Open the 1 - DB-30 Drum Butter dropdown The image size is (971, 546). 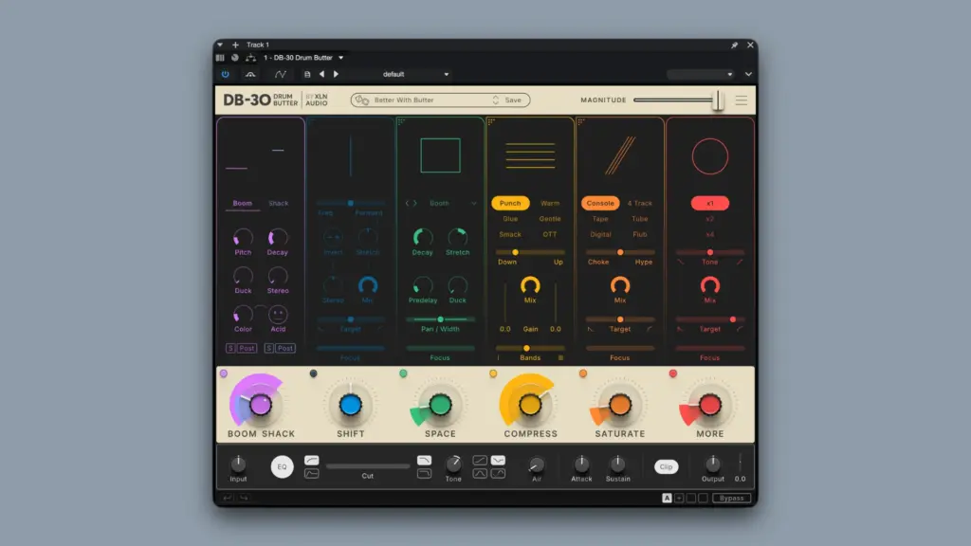click(303, 58)
